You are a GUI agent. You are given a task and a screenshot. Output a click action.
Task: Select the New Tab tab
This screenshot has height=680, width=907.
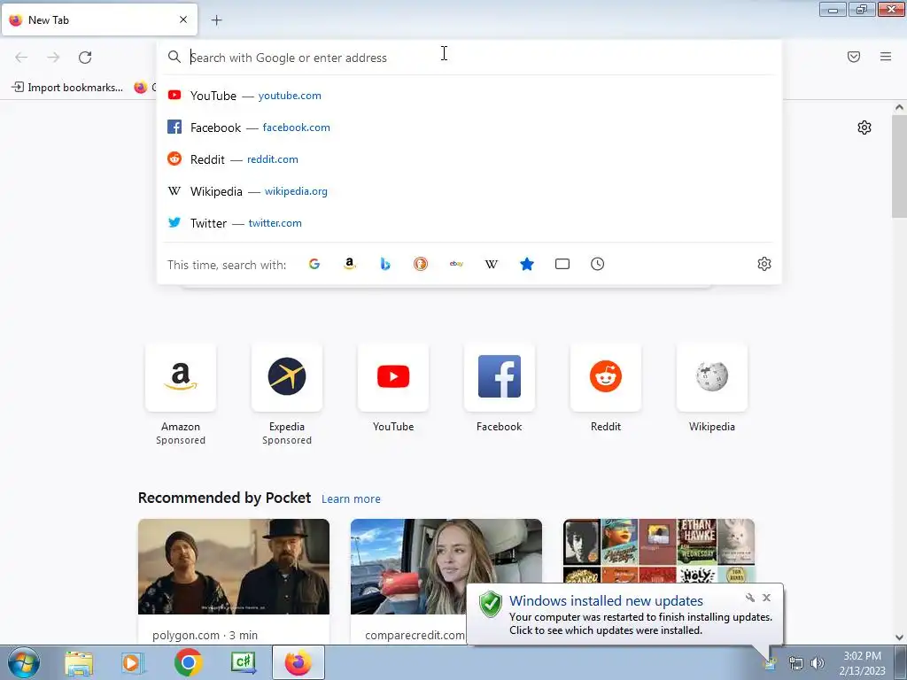click(x=99, y=19)
